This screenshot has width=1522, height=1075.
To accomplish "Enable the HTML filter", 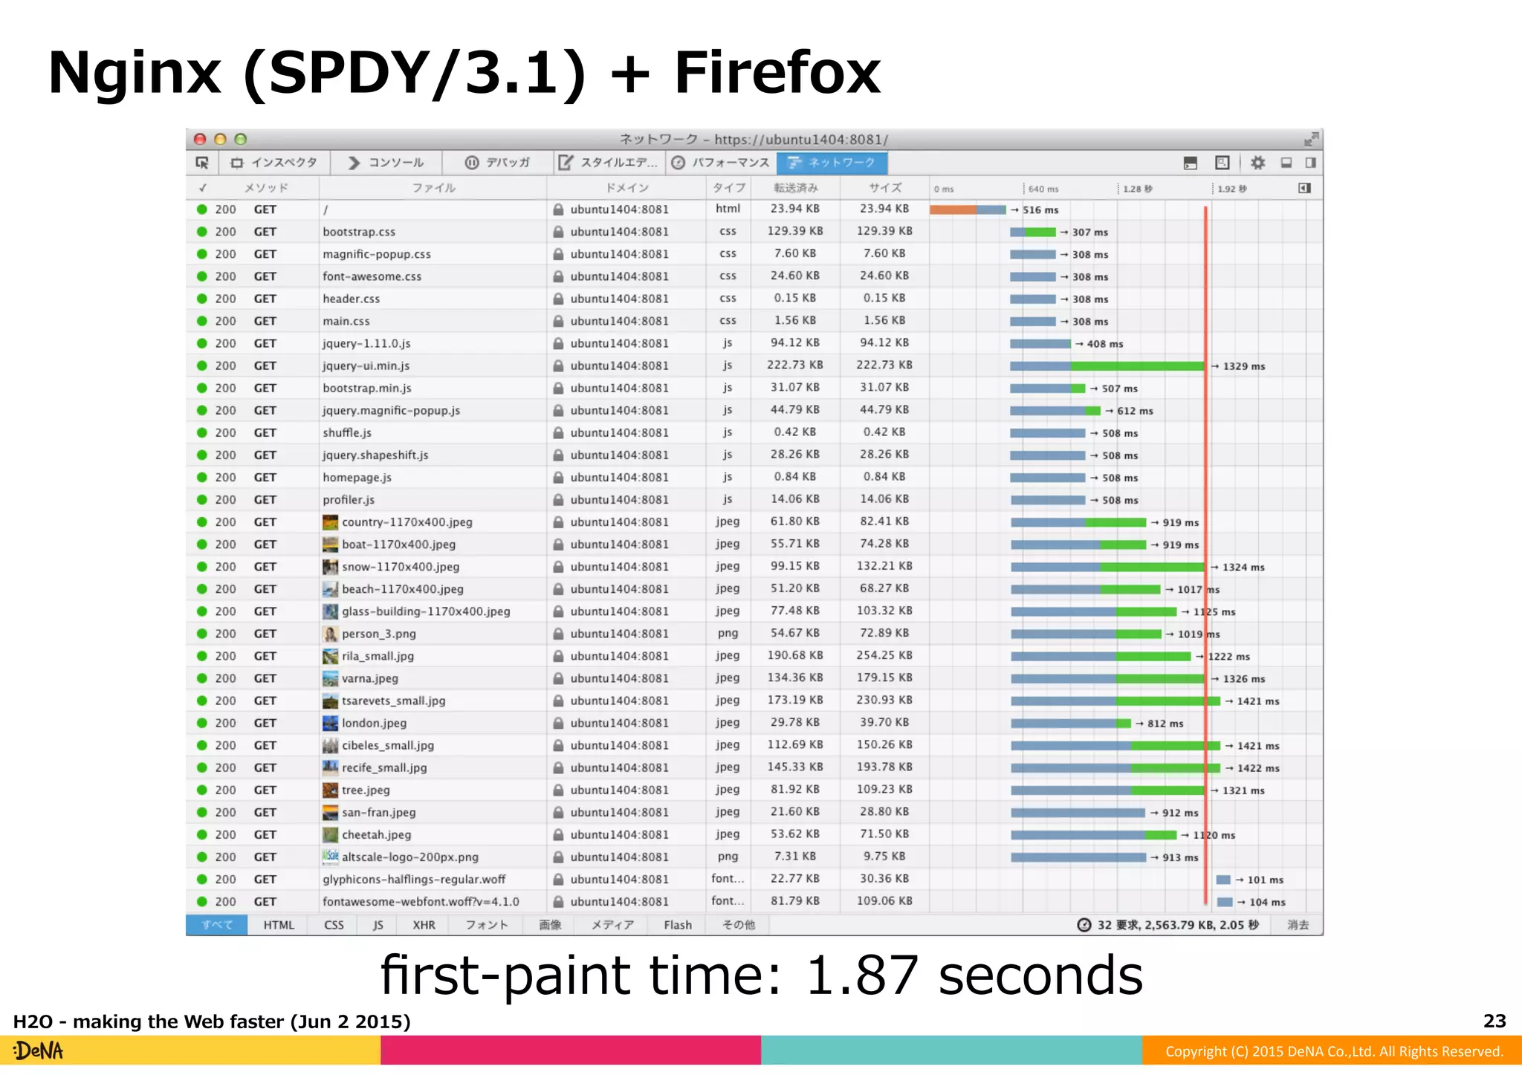I will click(279, 925).
